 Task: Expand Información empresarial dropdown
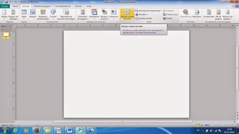[161, 11]
